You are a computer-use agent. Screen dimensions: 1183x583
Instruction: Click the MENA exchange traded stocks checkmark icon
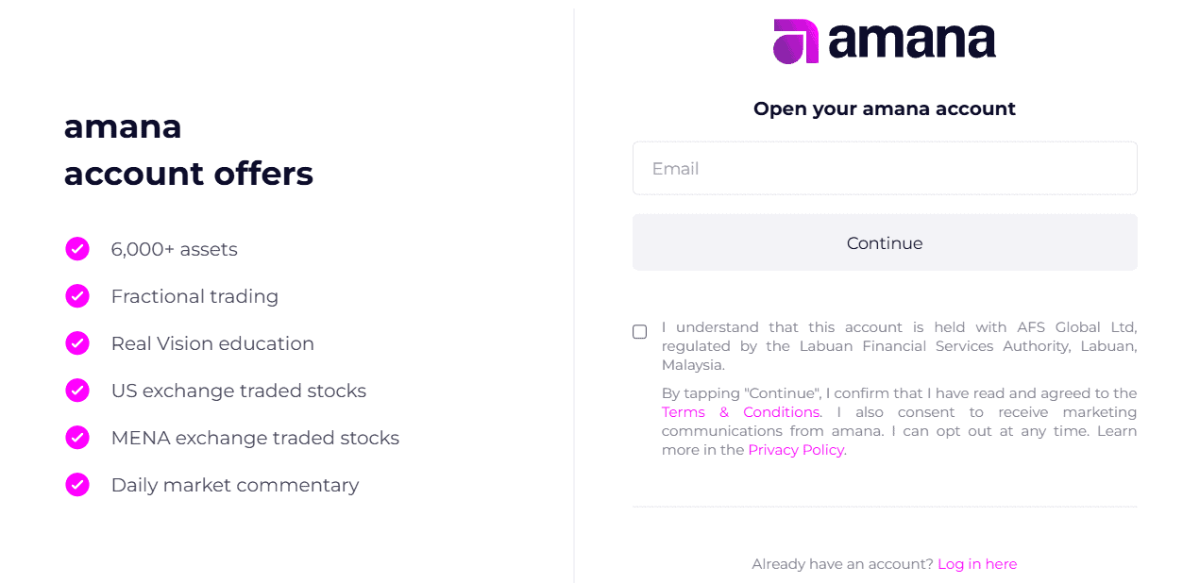[x=76, y=437]
